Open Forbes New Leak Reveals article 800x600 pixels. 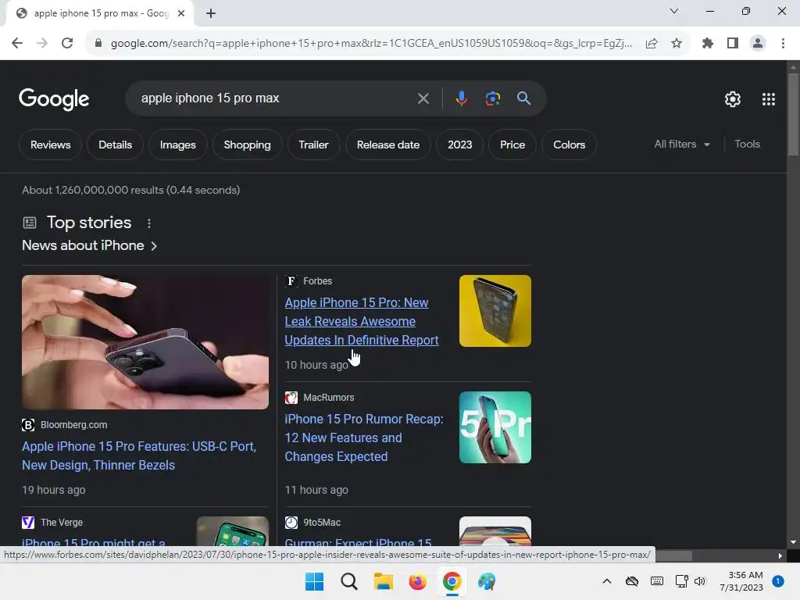pos(361,321)
